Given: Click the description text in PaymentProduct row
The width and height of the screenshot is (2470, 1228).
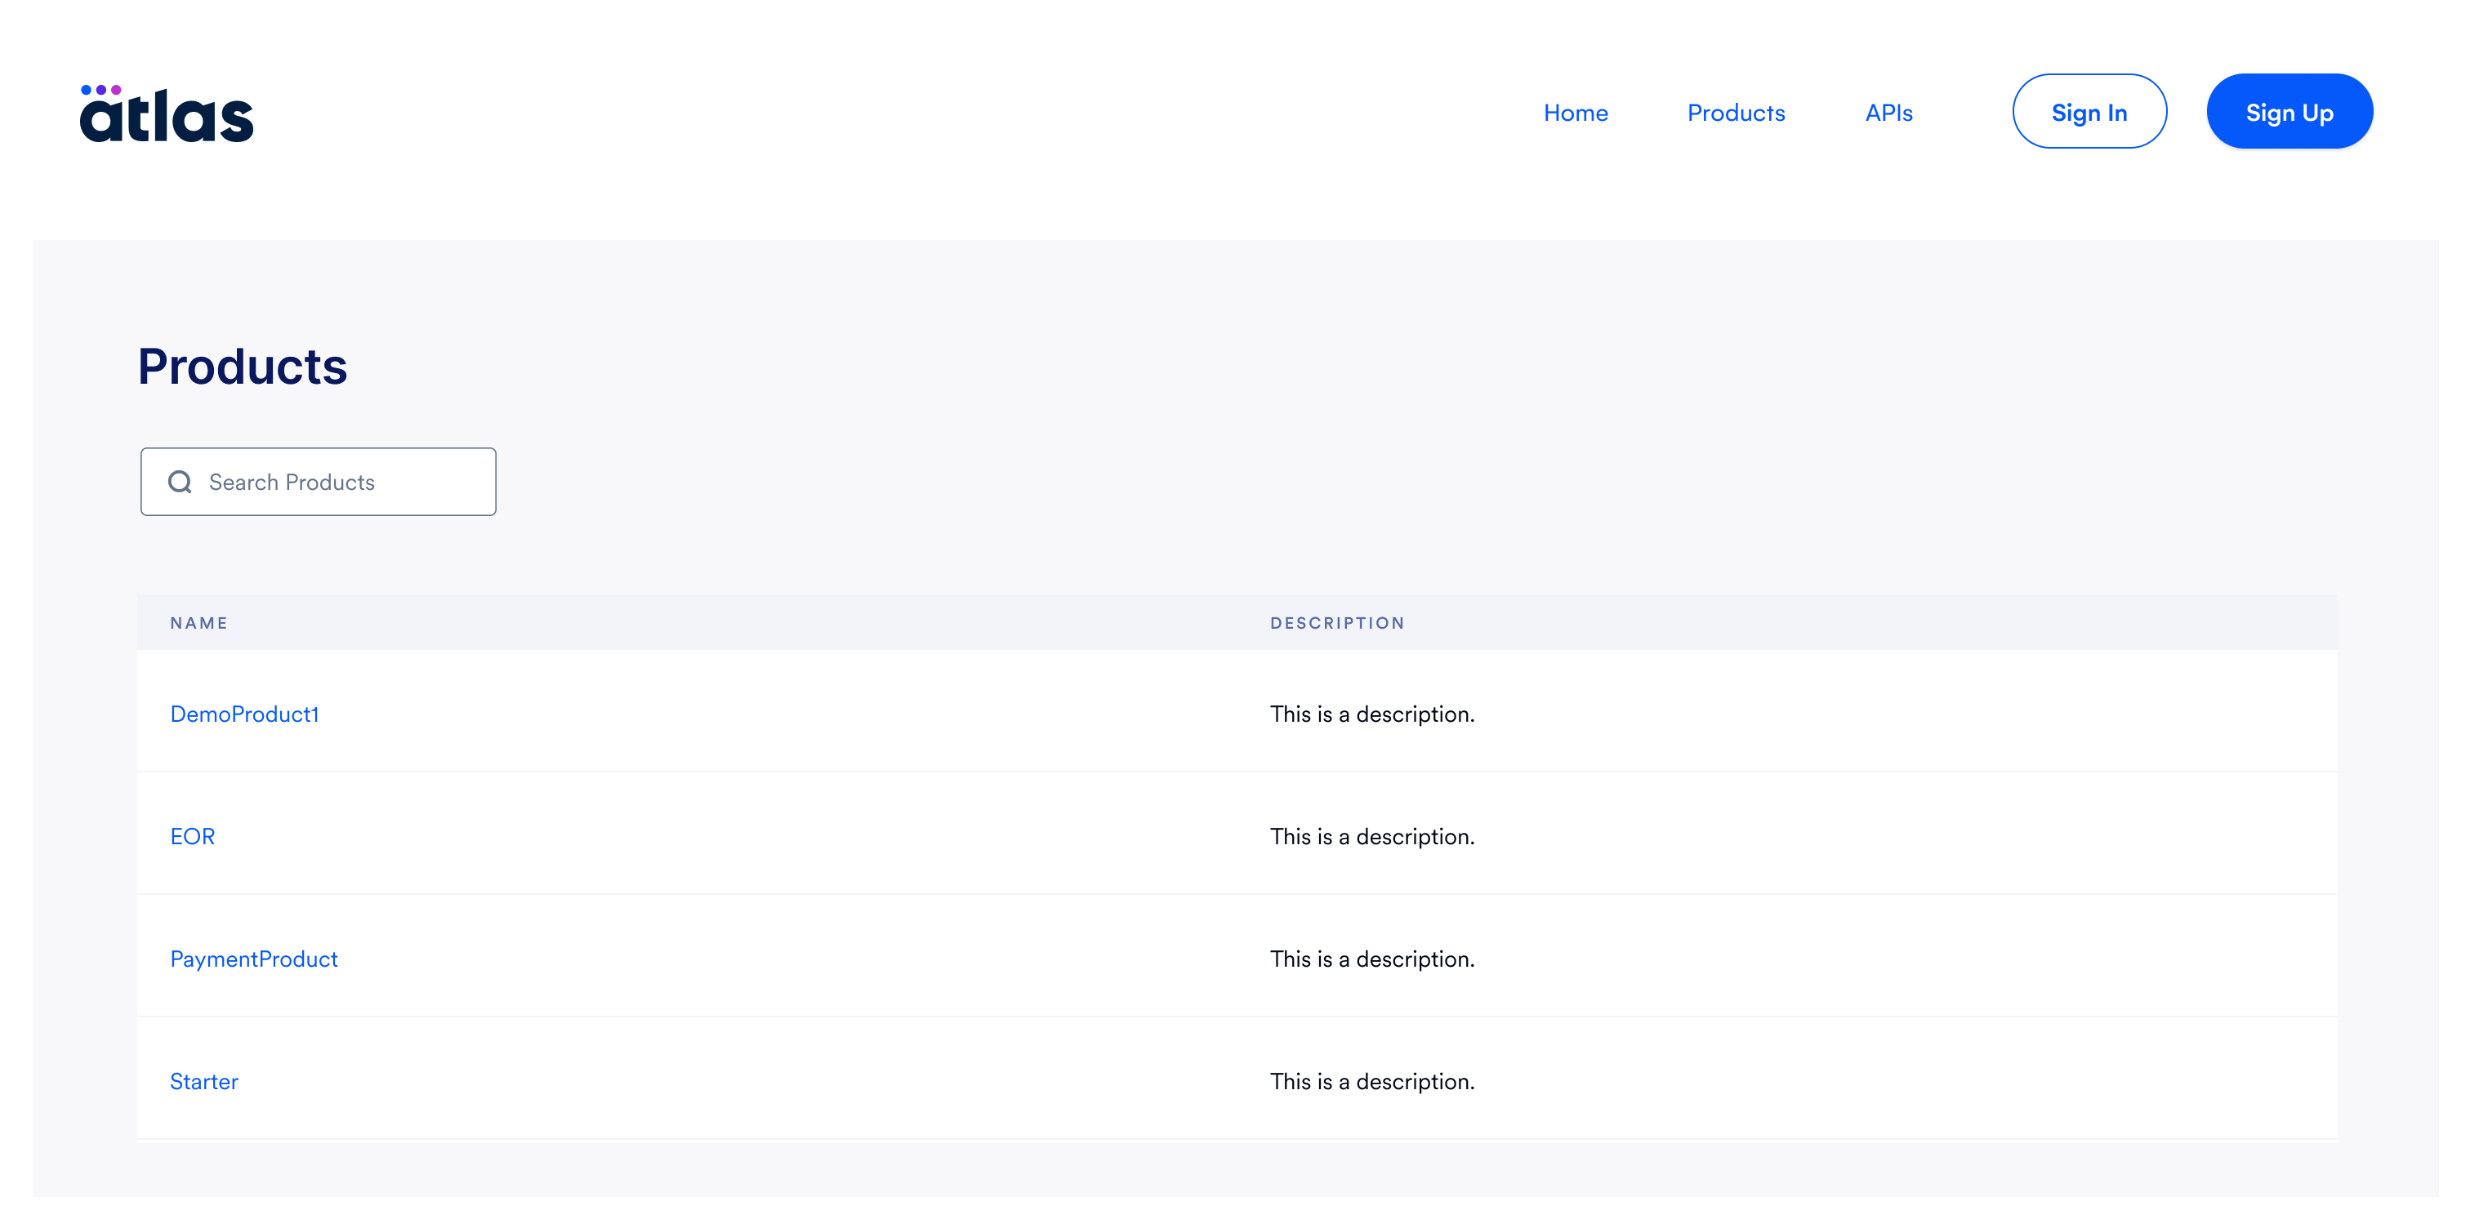Looking at the screenshot, I should (1372, 959).
